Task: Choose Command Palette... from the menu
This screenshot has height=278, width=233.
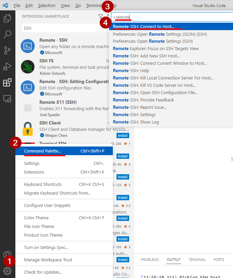Action: (x=64, y=151)
